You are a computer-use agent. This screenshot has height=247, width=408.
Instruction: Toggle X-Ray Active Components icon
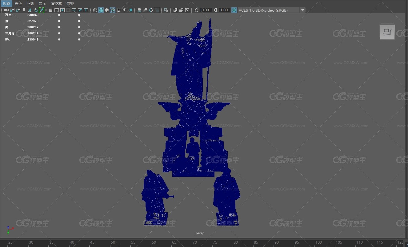point(181,10)
